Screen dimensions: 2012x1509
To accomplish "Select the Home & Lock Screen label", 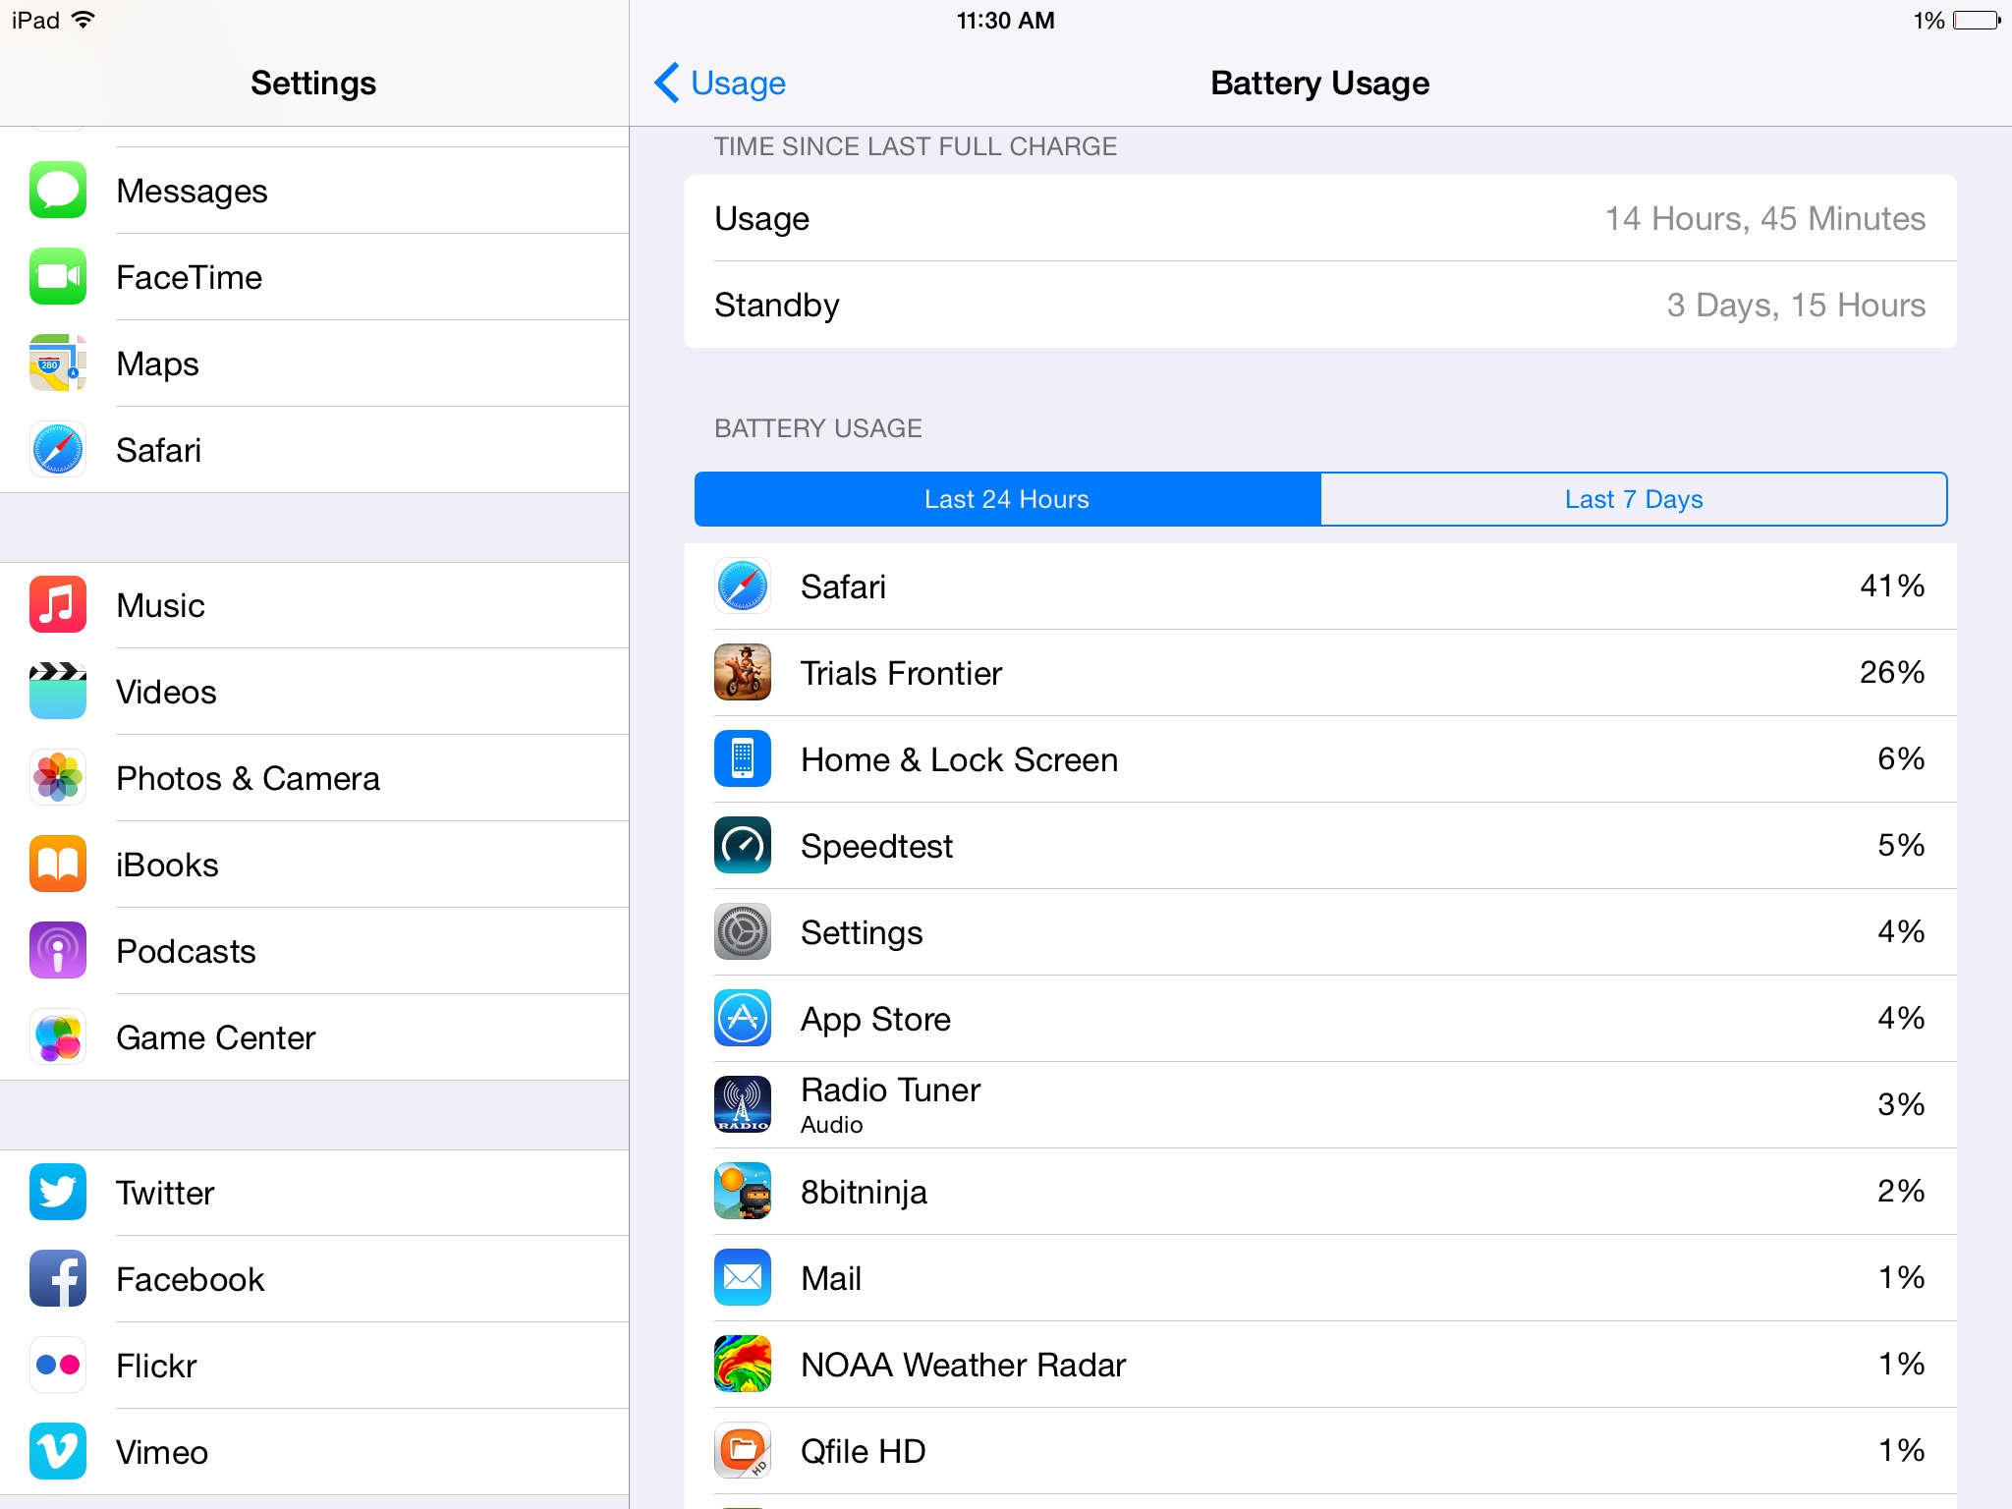I will [x=959, y=760].
